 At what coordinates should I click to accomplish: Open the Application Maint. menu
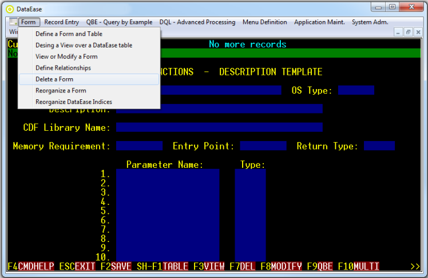tap(319, 22)
